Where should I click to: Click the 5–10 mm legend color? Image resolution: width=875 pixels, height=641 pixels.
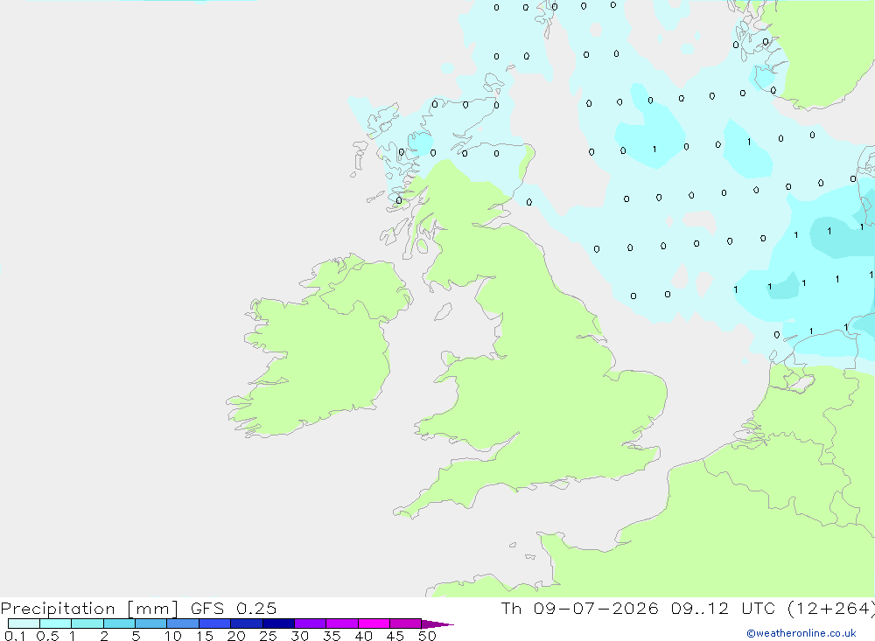[x=151, y=624]
